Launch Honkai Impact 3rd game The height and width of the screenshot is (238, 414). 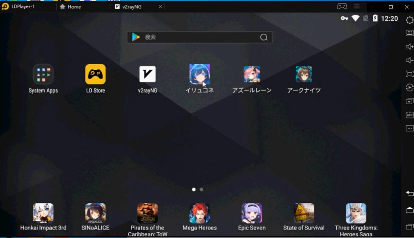(43, 213)
